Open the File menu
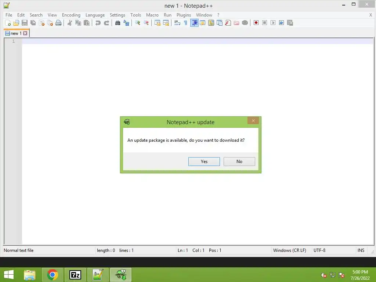The image size is (376, 282). pos(9,15)
